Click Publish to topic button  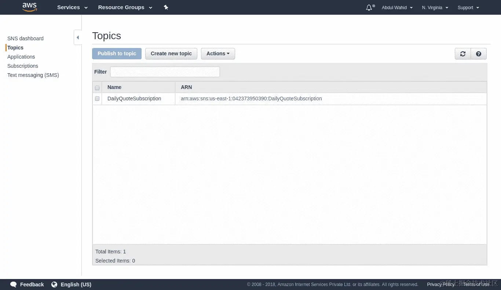[x=117, y=53]
